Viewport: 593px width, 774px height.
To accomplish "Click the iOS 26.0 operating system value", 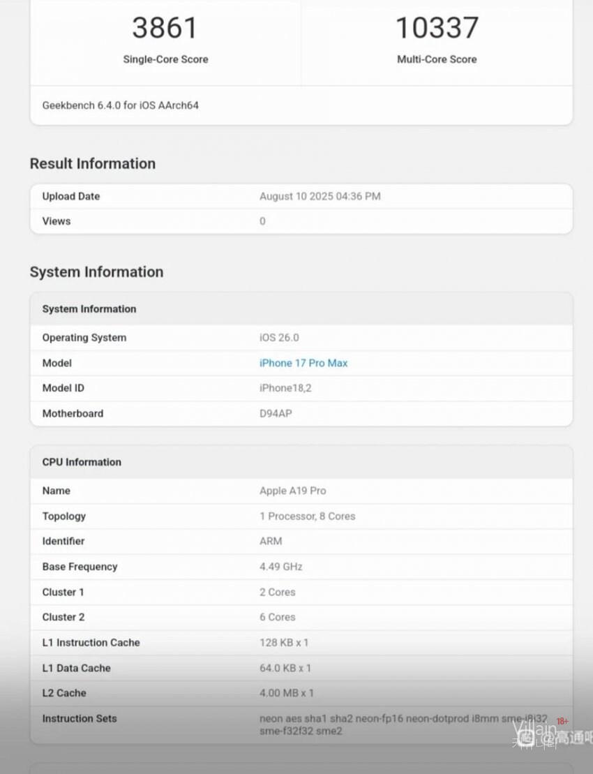I will pos(279,337).
